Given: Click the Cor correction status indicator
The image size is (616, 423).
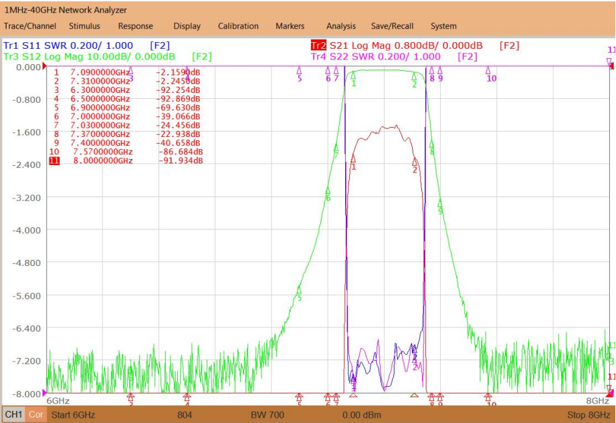Looking at the screenshot, I should pos(35,415).
